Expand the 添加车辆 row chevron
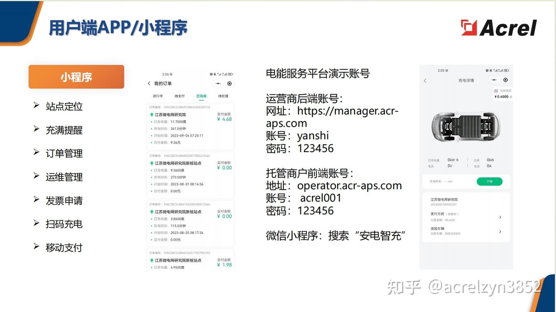Viewport: 556px width, 312px height. tap(500, 231)
